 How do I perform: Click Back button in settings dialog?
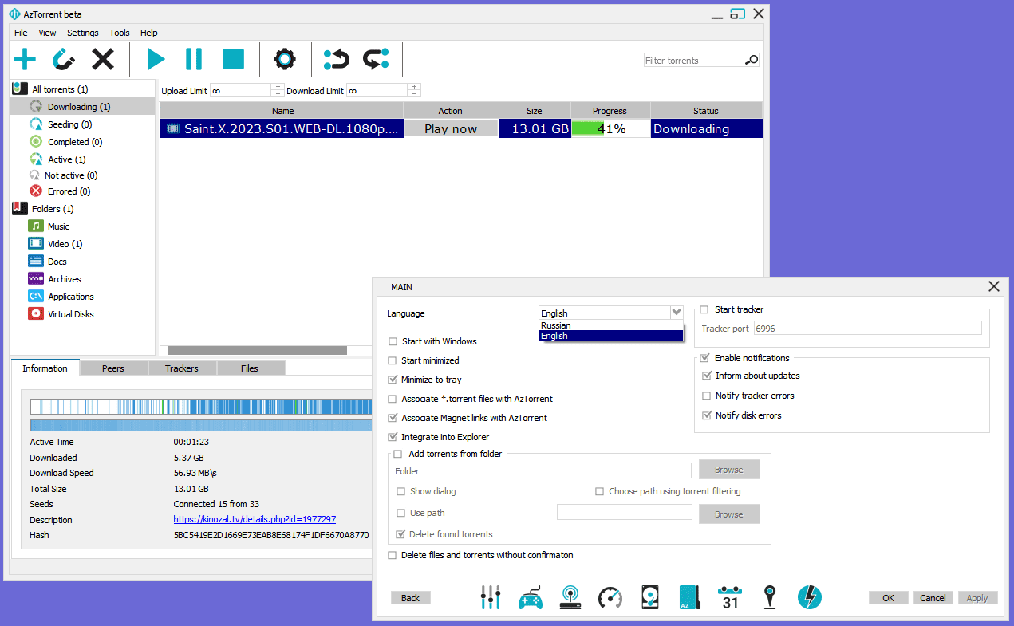point(411,598)
